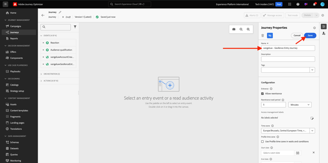
Task: Open the notifications bell
Action: [x=314, y=4]
